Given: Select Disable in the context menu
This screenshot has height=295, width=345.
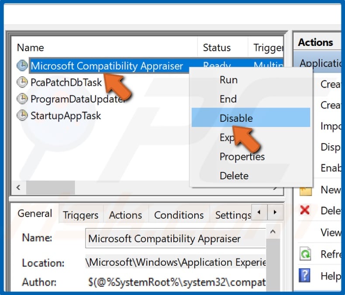Looking at the screenshot, I should pos(251,118).
